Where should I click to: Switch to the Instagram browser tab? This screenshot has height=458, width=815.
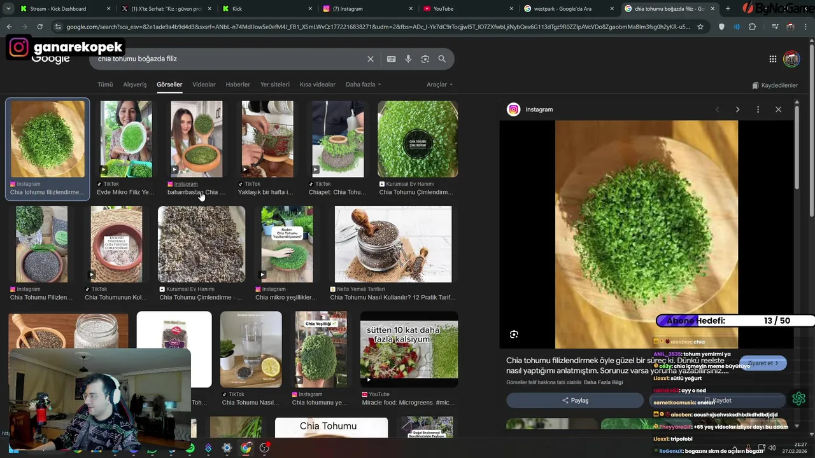pyautogui.click(x=367, y=9)
